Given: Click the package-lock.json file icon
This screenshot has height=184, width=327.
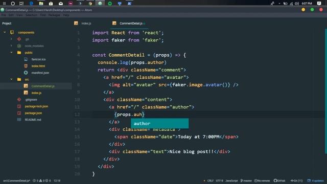Looking at the screenshot, I should pos(19,106).
